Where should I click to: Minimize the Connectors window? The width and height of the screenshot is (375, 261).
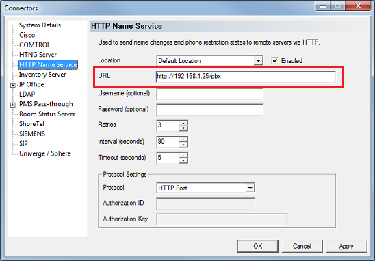[323, 5]
